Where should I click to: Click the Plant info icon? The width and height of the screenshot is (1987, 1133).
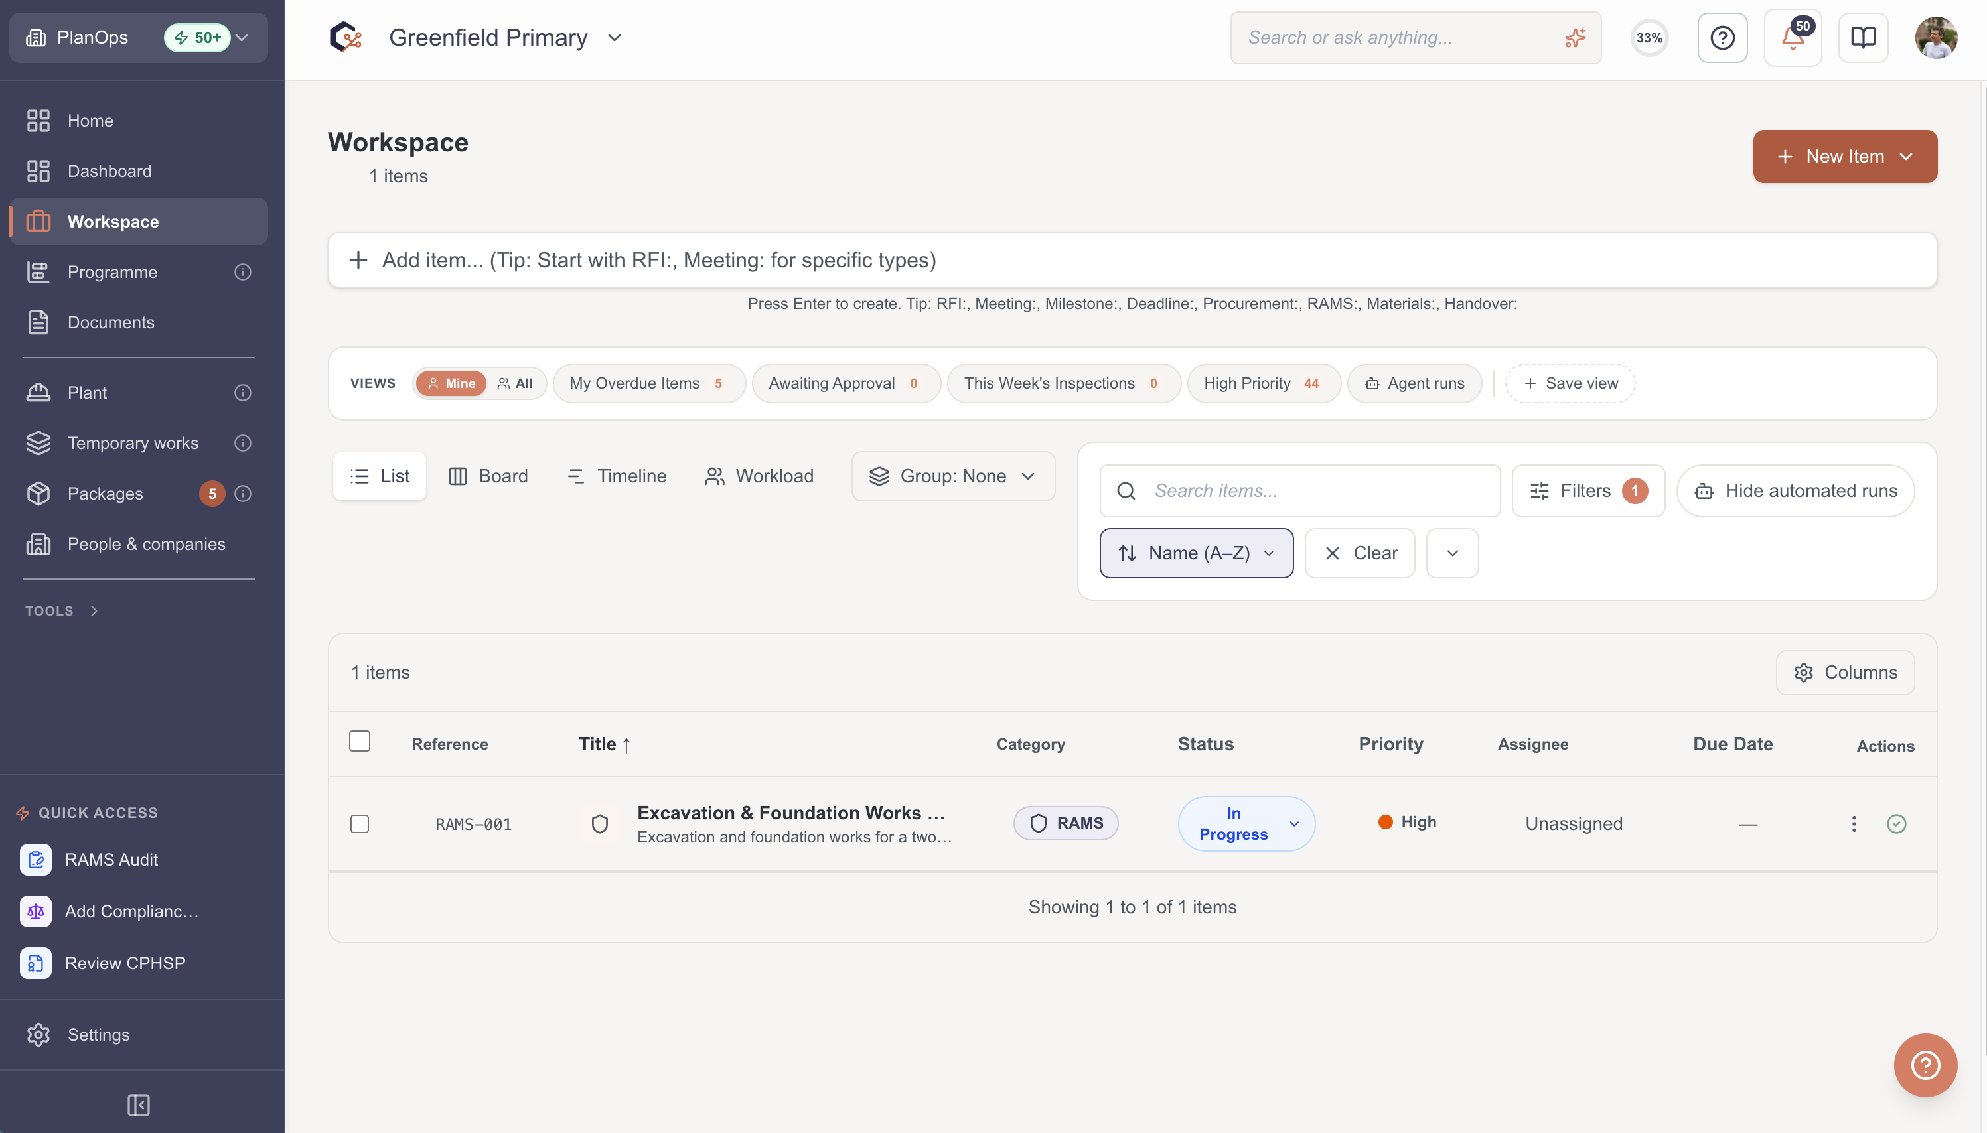click(243, 392)
